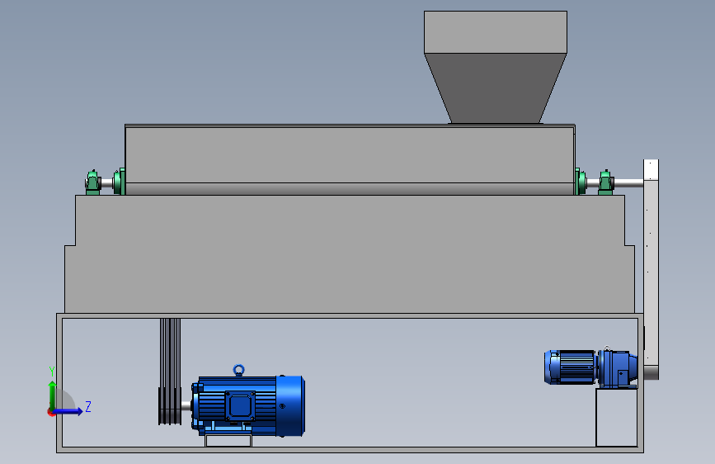Select the terminal box on large motor
The width and height of the screenshot is (715, 464).
click(x=240, y=405)
